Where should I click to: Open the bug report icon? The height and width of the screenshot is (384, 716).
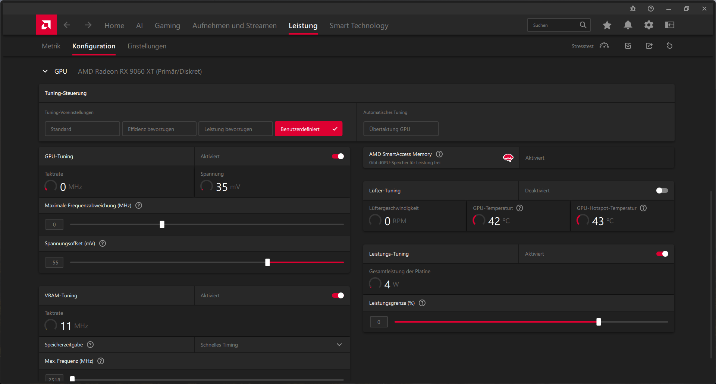[x=633, y=9]
